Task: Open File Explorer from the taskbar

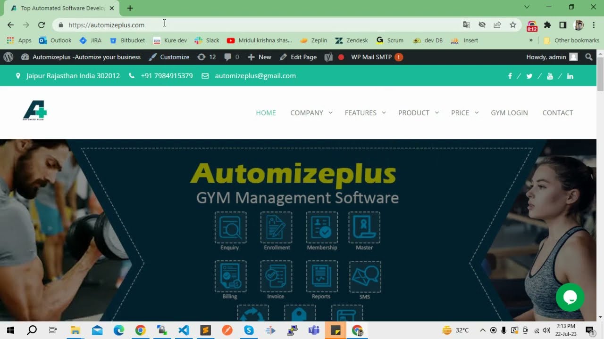Action: 75,331
